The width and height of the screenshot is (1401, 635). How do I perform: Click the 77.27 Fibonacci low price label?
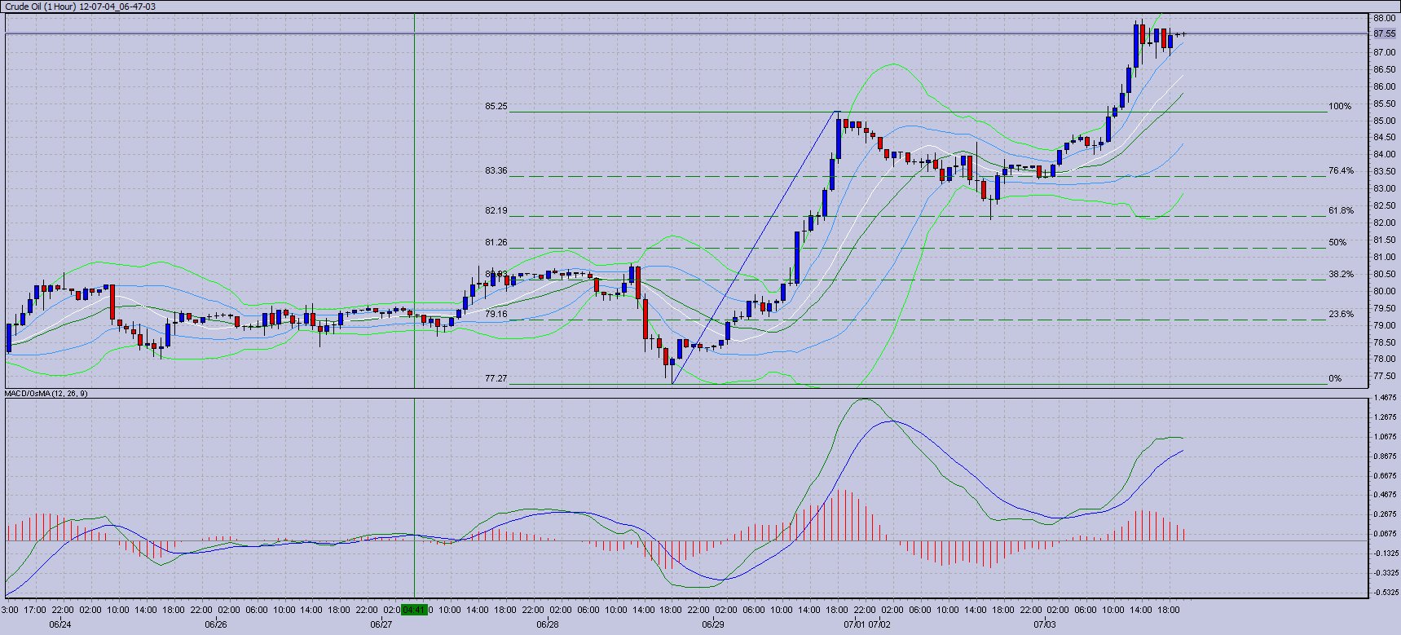click(496, 378)
